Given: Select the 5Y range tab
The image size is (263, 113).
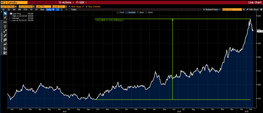Looking at the screenshot, I should [36, 9].
